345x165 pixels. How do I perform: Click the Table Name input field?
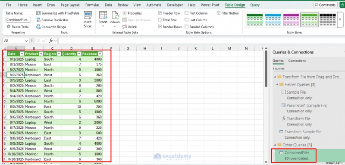point(18,20)
